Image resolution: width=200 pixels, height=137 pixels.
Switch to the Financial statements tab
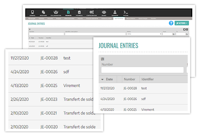[x=92, y=19]
